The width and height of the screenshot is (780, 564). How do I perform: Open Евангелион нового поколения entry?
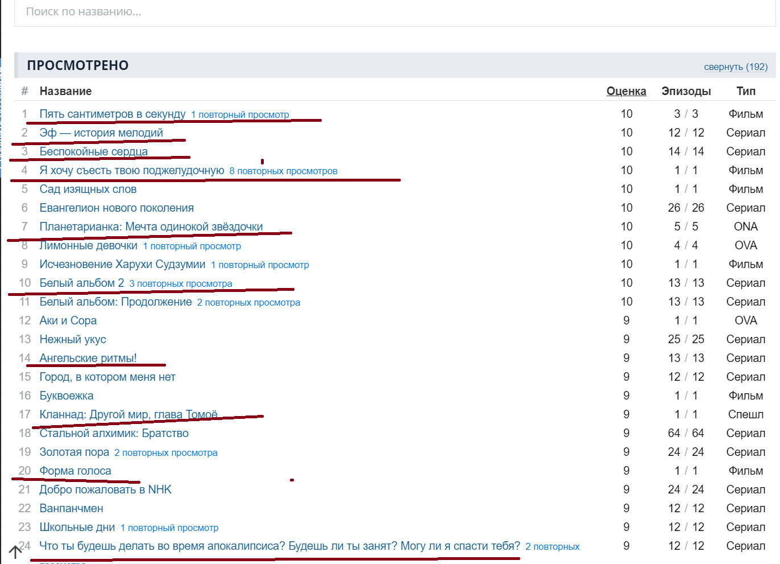[117, 208]
